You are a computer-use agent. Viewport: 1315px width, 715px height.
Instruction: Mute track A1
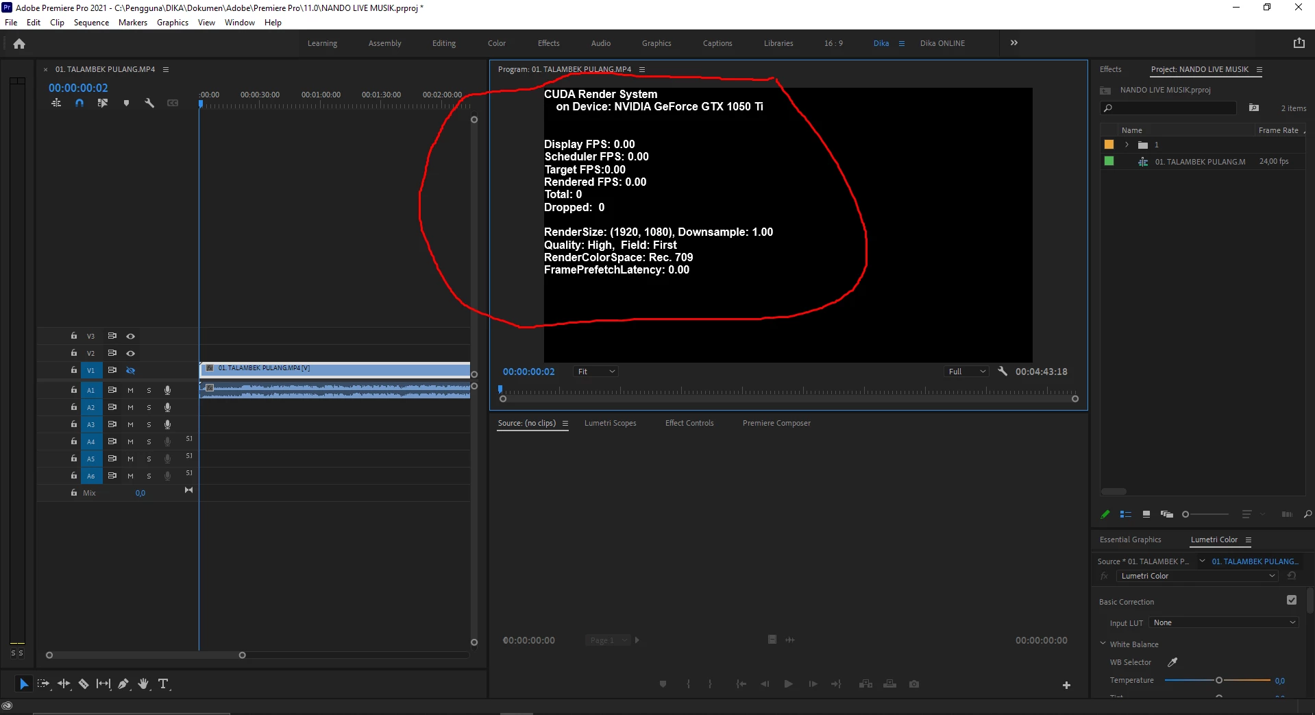(130, 390)
